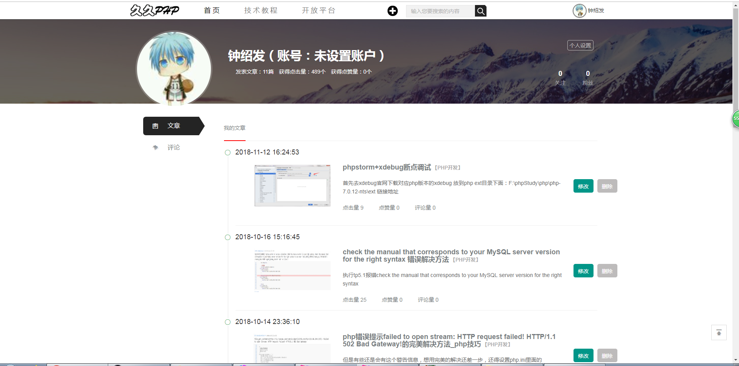Click into the search input field
The height and width of the screenshot is (366, 739).
click(x=440, y=11)
